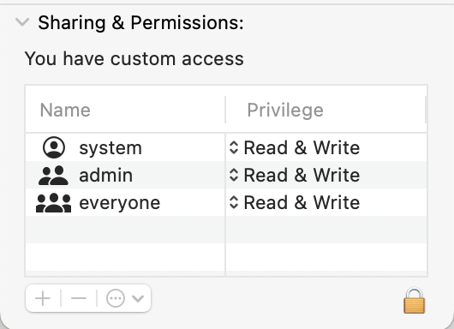
Task: Click the empty row below everyone
Action: [x=226, y=230]
